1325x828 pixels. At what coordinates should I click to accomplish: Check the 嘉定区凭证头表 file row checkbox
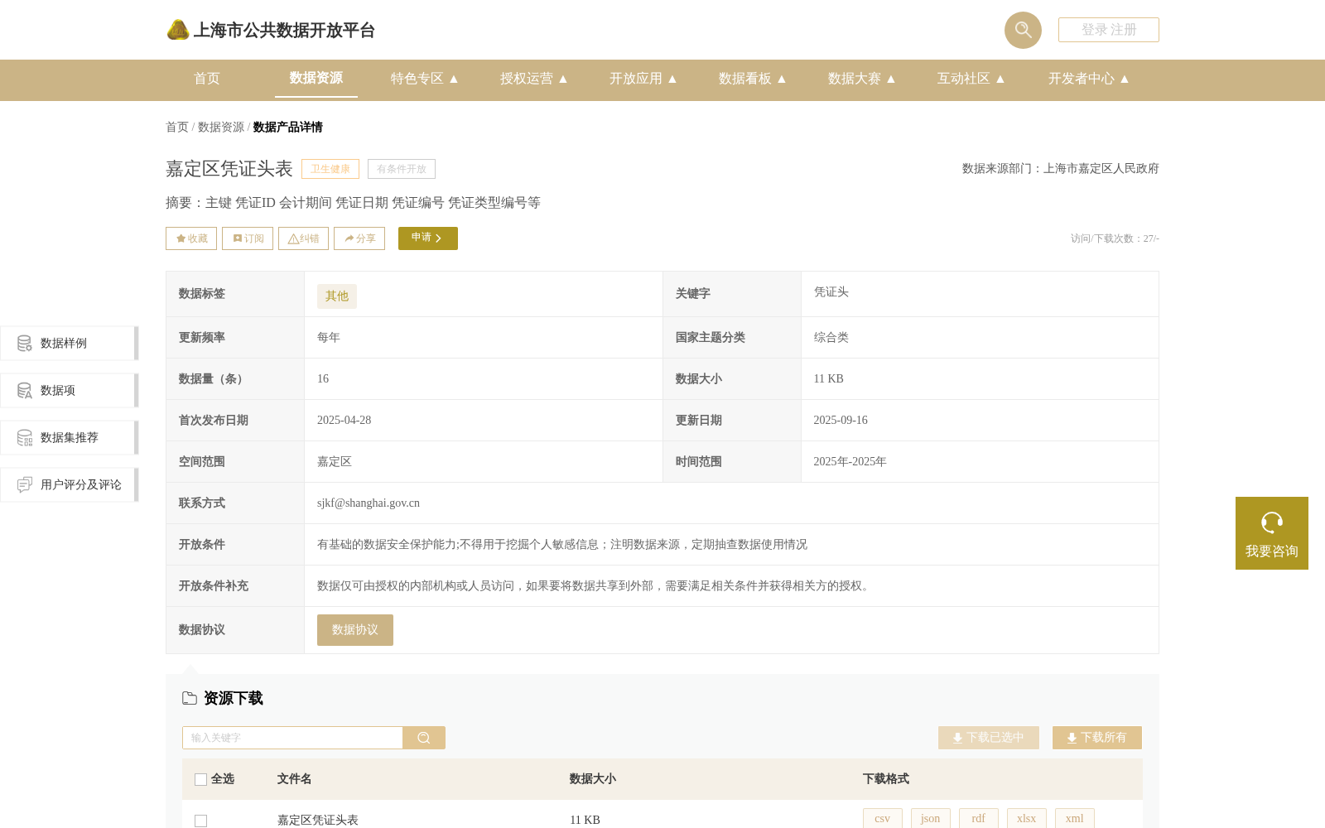click(200, 821)
